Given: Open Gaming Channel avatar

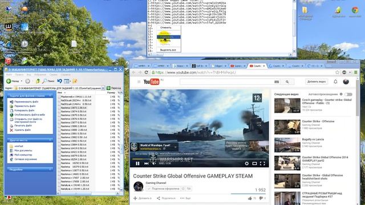Looking at the screenshot, I should click(138, 186).
